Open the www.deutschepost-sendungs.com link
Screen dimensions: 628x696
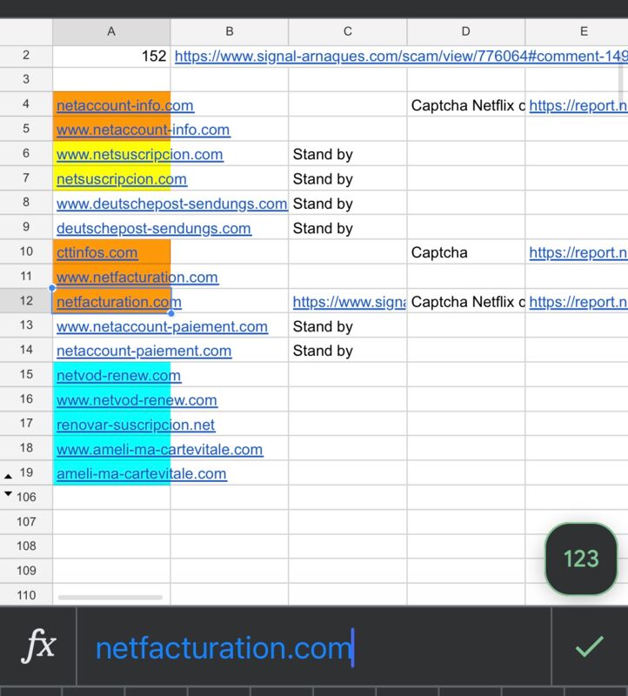(x=171, y=204)
